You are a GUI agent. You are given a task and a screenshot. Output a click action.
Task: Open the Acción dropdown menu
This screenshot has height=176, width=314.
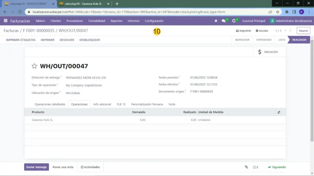(262, 31)
